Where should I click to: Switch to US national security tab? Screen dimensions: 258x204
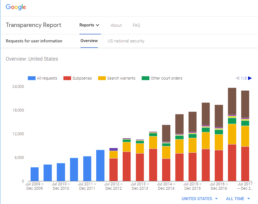click(x=126, y=41)
